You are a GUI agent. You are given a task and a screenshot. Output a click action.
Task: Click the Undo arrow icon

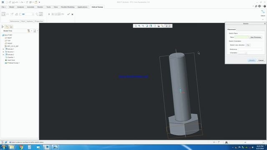17,2
